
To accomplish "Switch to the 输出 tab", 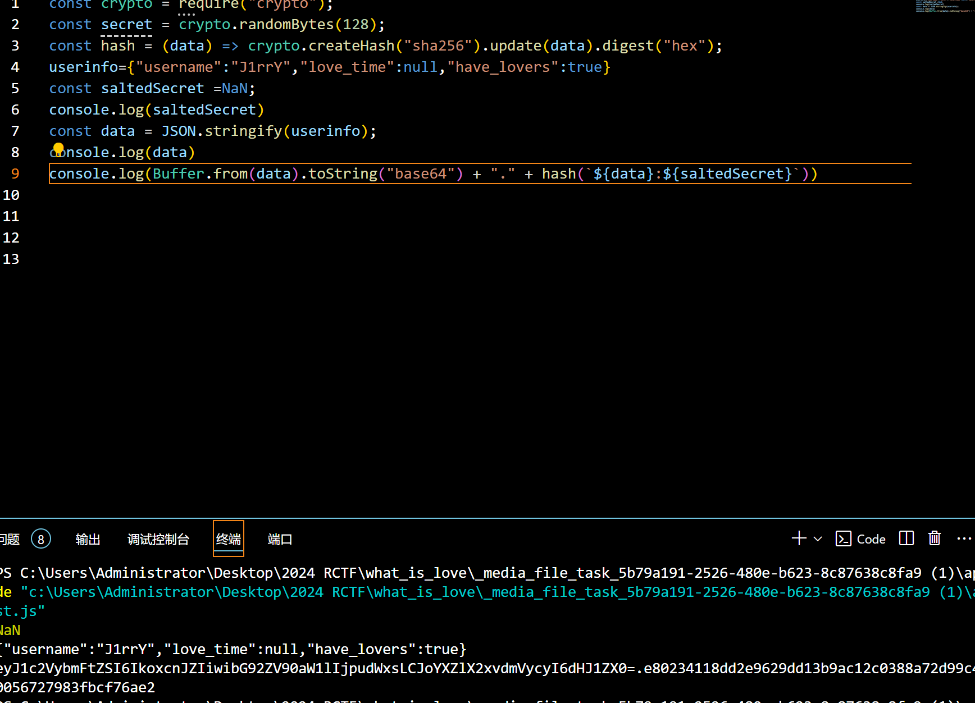I will coord(88,539).
